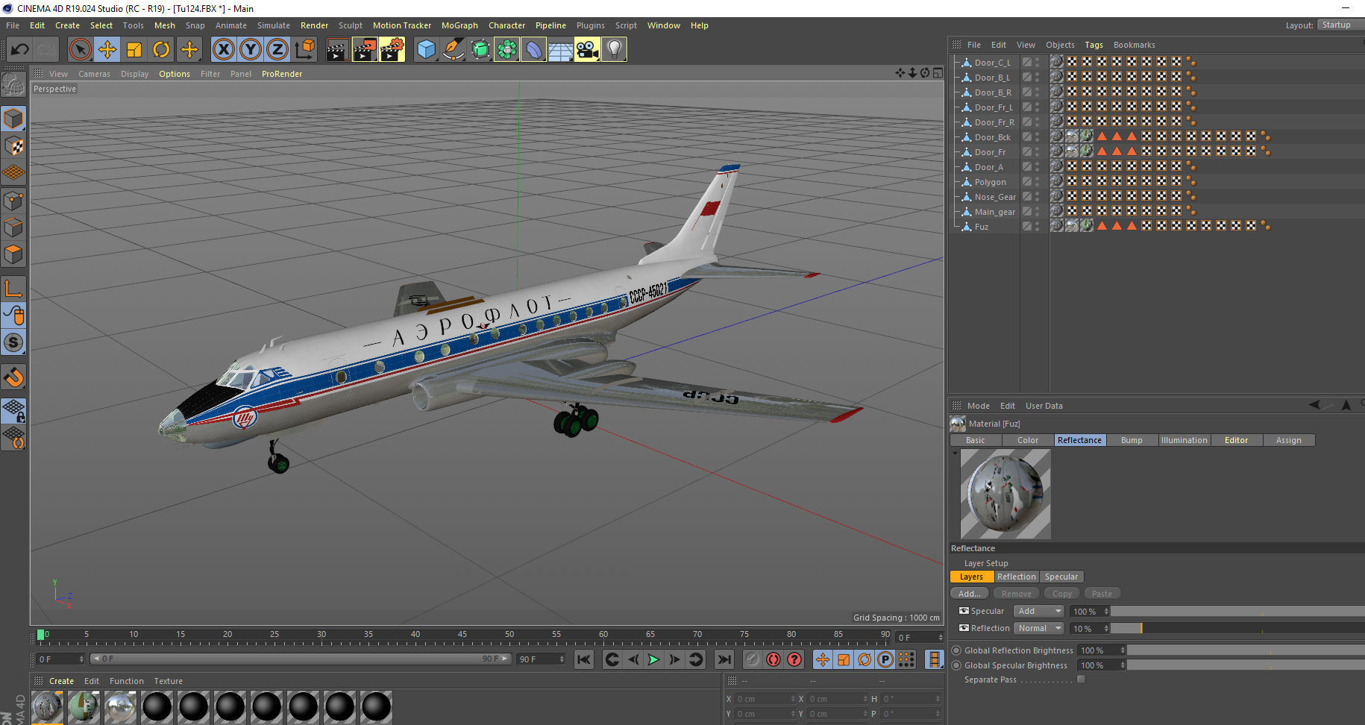Toggle Z axis lock
1365x725 pixels.
[x=277, y=50]
